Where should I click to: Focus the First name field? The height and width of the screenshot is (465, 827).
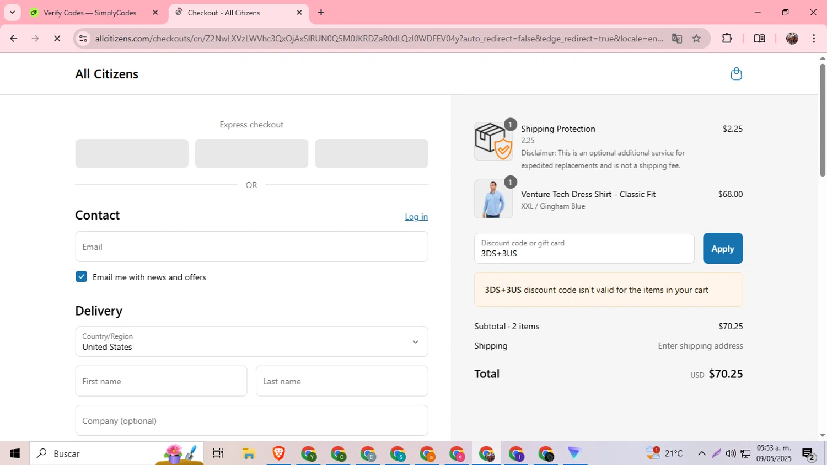[161, 381]
